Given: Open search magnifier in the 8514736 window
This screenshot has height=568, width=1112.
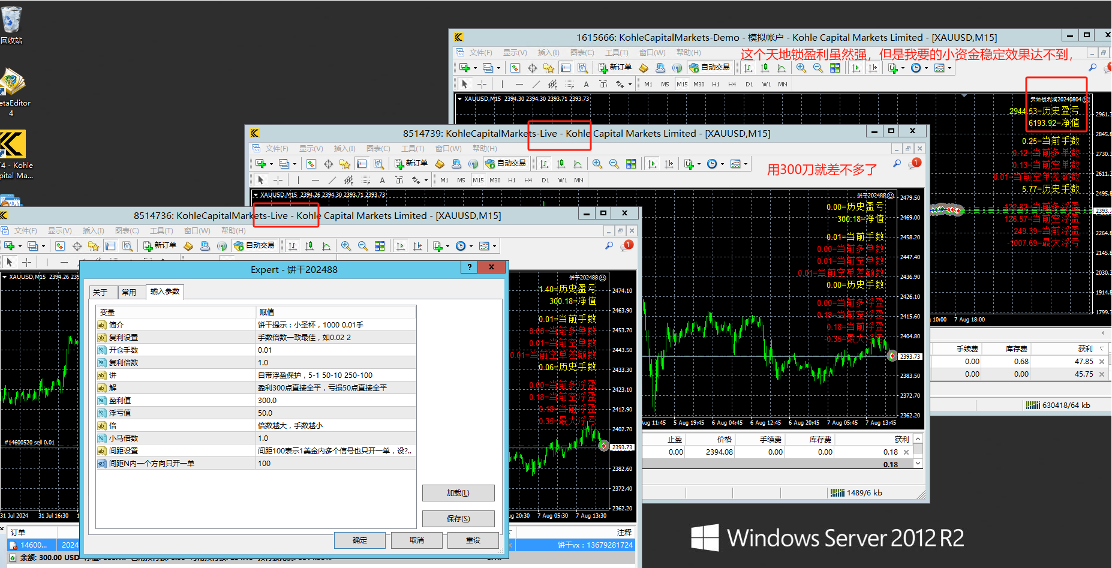Looking at the screenshot, I should pos(609,245).
